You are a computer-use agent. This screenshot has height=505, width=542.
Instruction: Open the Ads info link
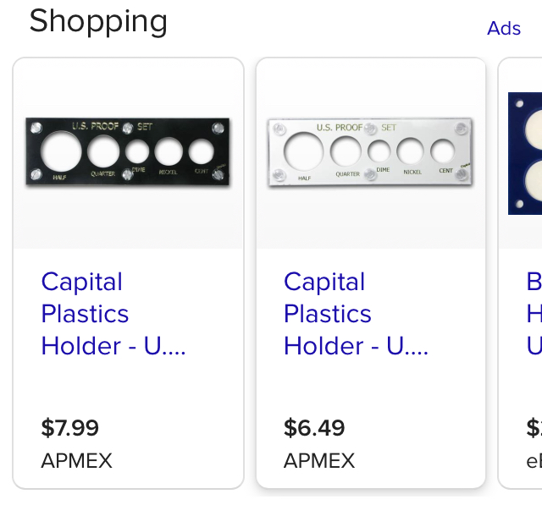pos(504,28)
